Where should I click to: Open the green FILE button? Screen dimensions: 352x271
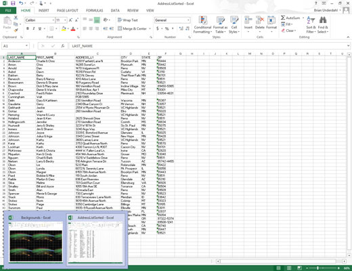pyautogui.click(x=8, y=10)
